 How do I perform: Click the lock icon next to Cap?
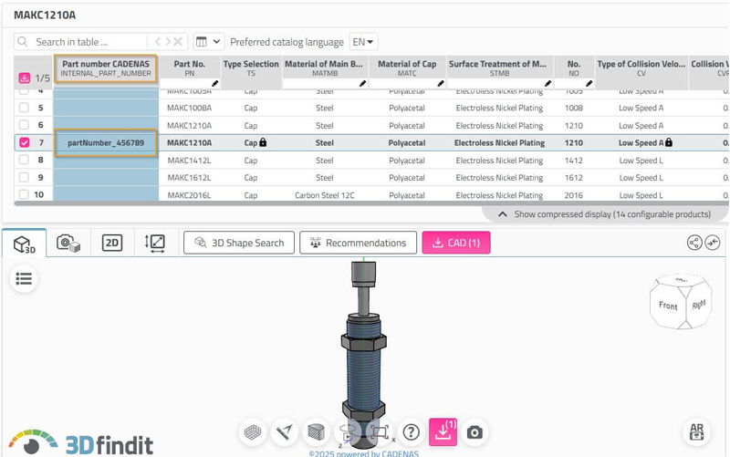point(263,142)
